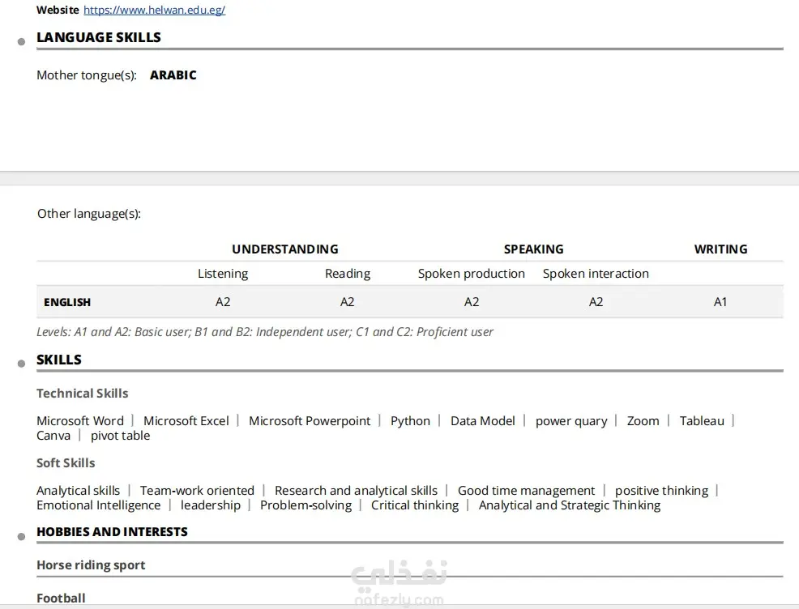This screenshot has width=799, height=609.
Task: Select the UNDERSTANDING column header
Action: (285, 249)
